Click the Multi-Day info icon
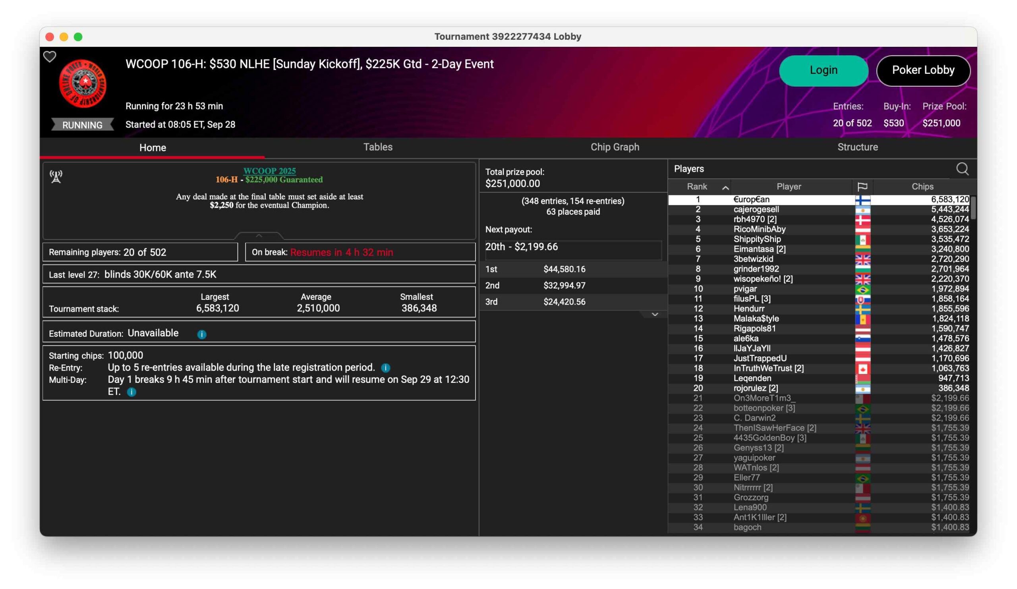 coord(131,392)
